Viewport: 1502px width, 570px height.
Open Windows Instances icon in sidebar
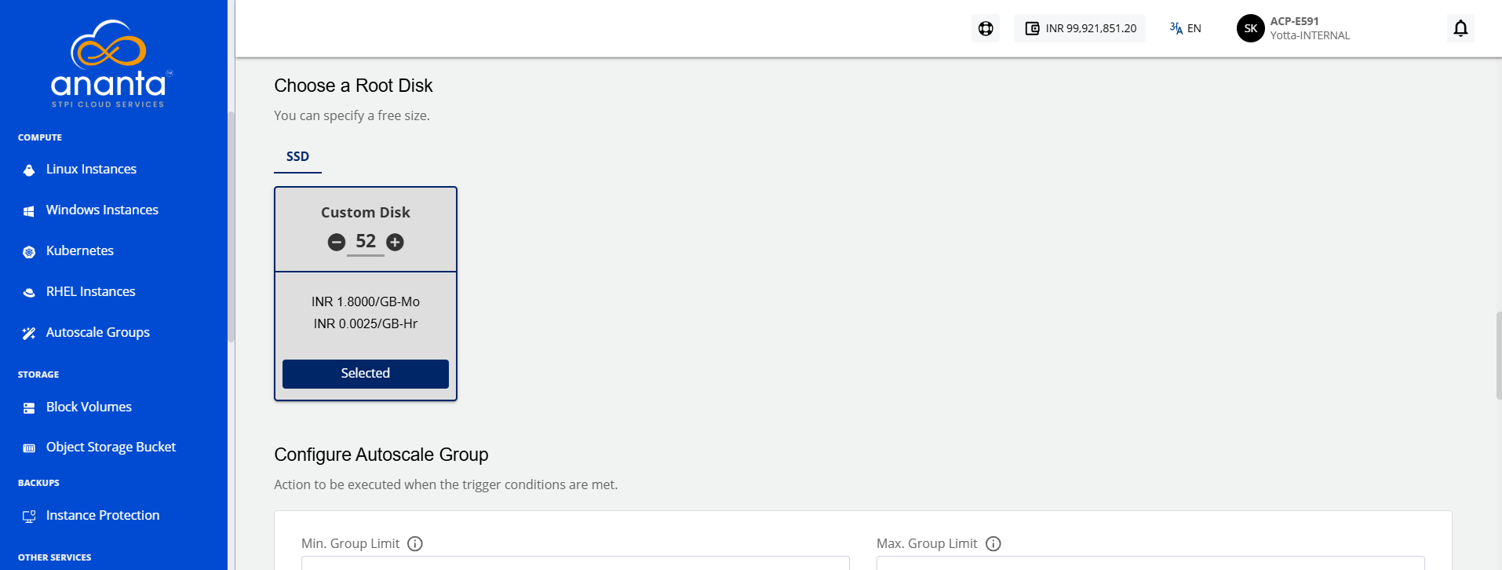29,210
